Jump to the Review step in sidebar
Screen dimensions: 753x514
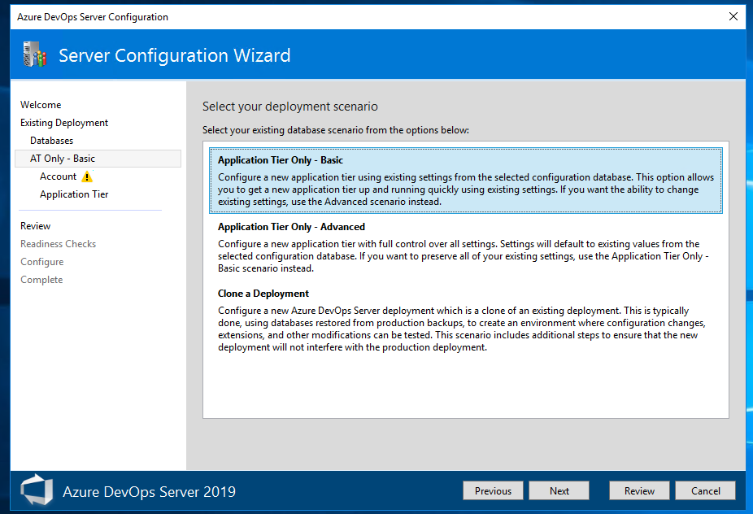click(36, 226)
